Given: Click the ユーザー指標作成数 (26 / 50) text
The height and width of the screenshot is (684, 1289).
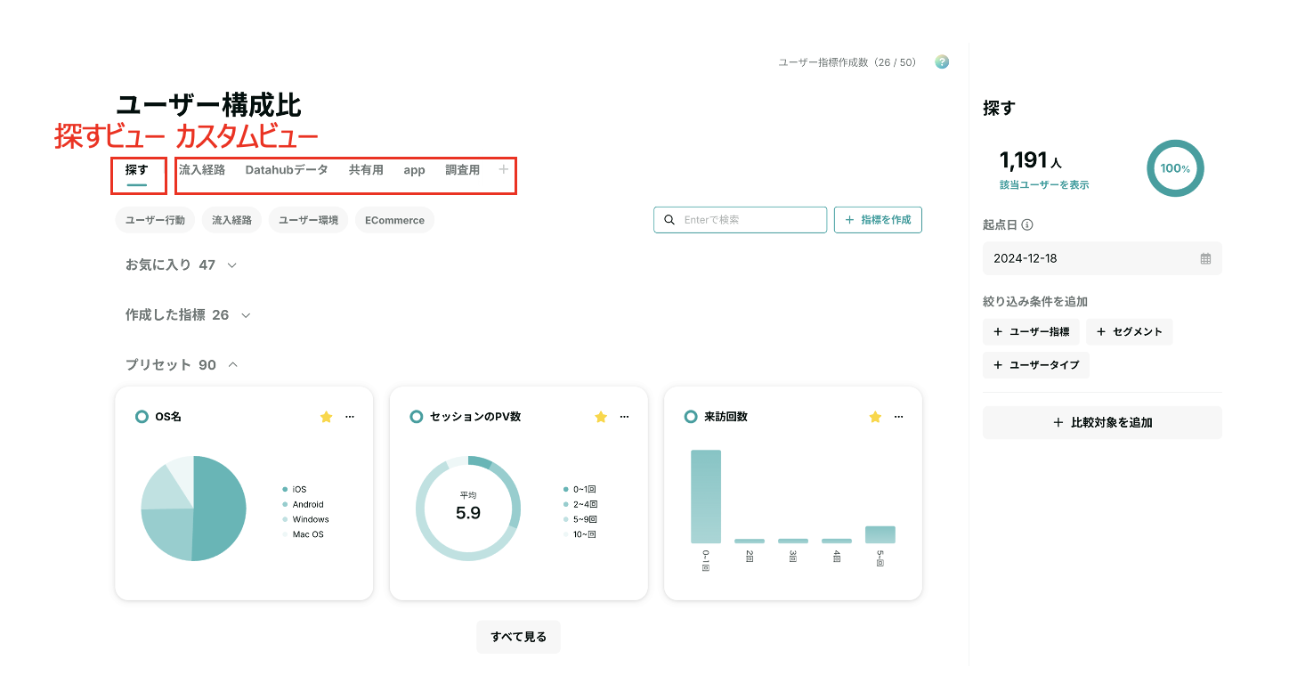Looking at the screenshot, I should [x=847, y=62].
